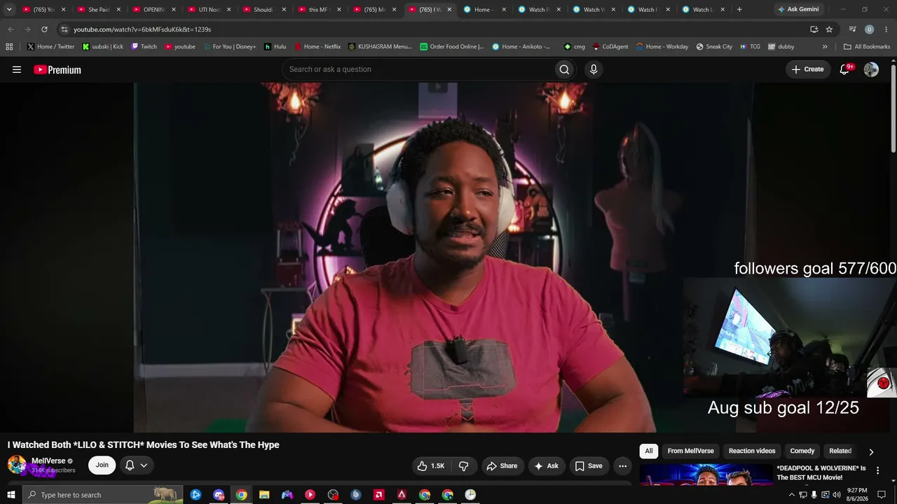The width and height of the screenshot is (897, 504).
Task: Open the Windows Start menu
Action: coord(11,495)
